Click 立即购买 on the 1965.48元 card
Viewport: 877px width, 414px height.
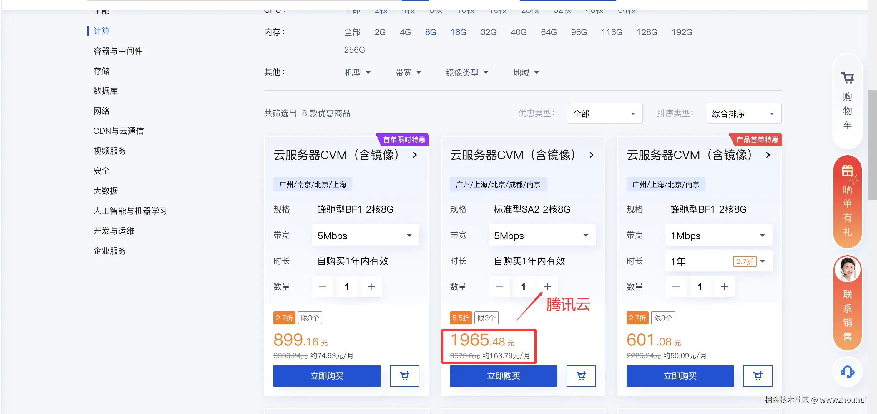[503, 376]
